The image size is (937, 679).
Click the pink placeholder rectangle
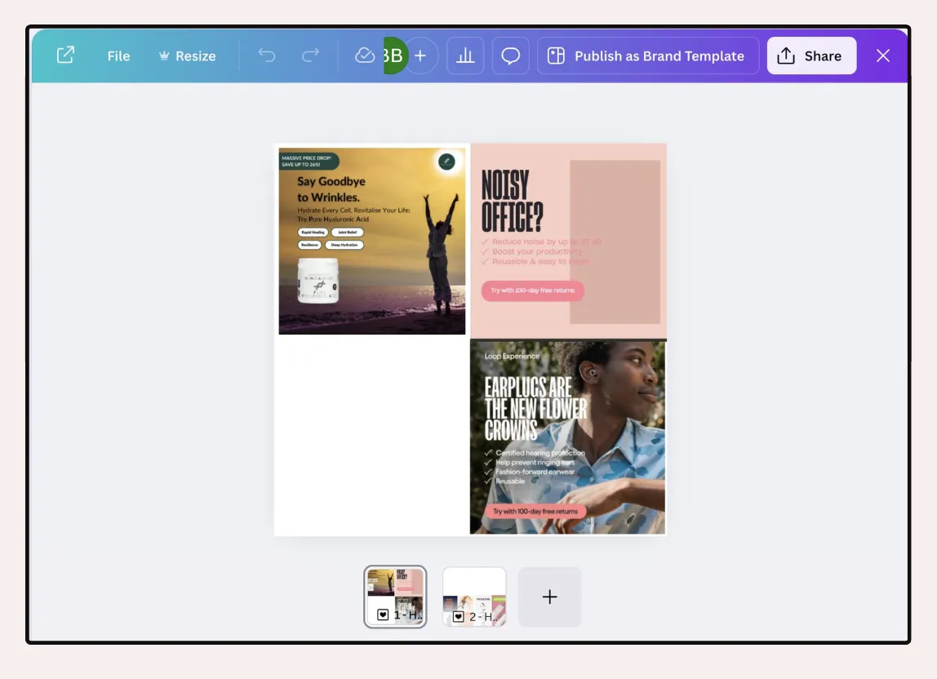pos(615,242)
